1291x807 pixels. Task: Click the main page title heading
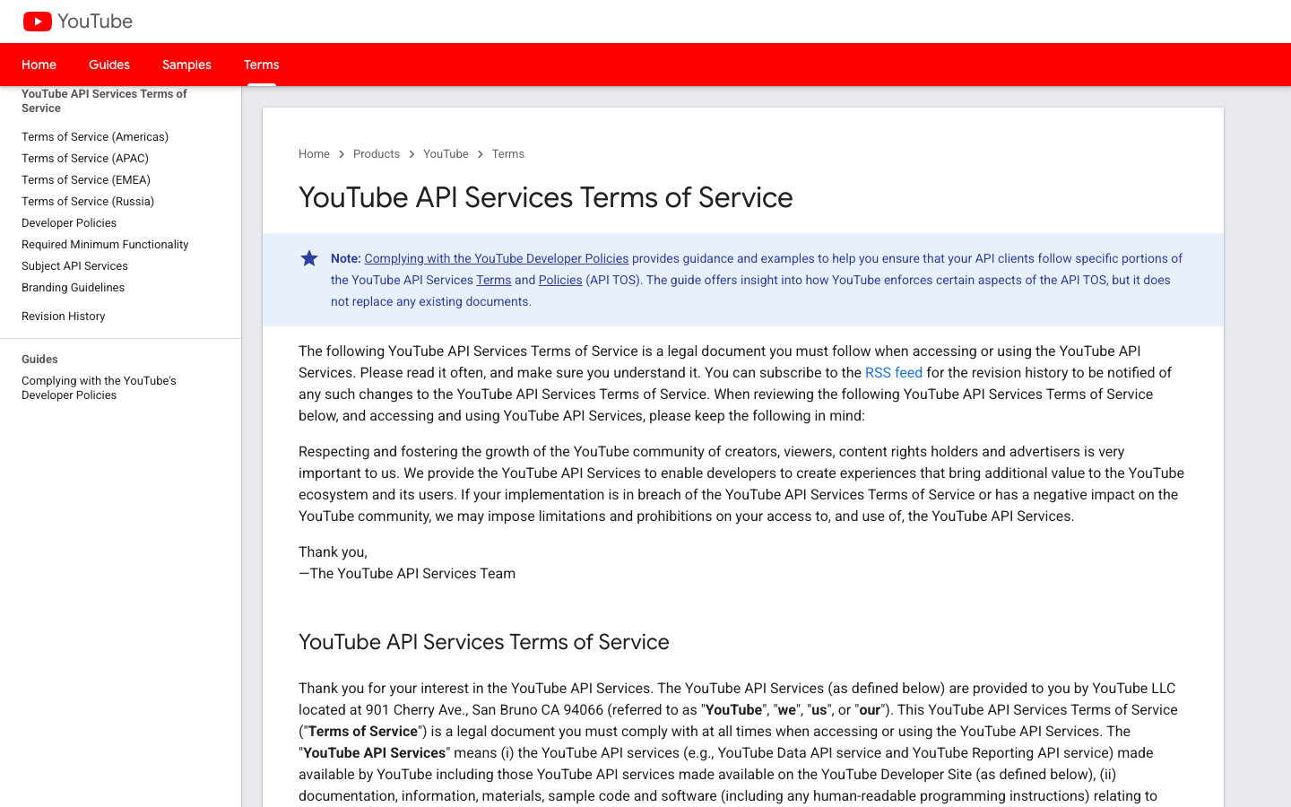546,197
